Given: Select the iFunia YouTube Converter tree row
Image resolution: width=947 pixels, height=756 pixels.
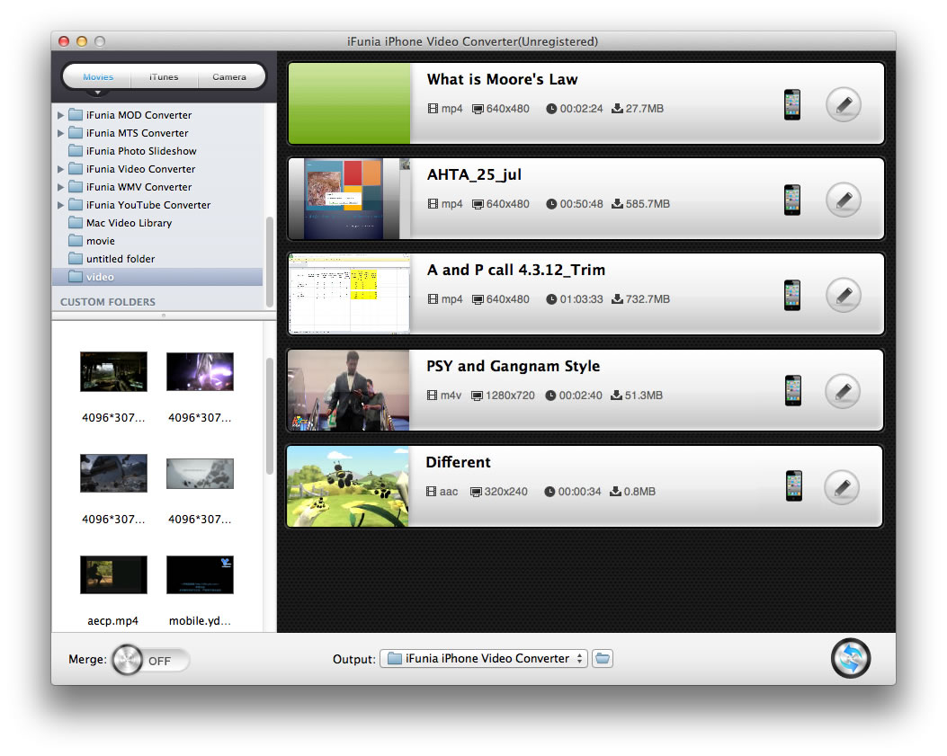Looking at the screenshot, I should [157, 205].
